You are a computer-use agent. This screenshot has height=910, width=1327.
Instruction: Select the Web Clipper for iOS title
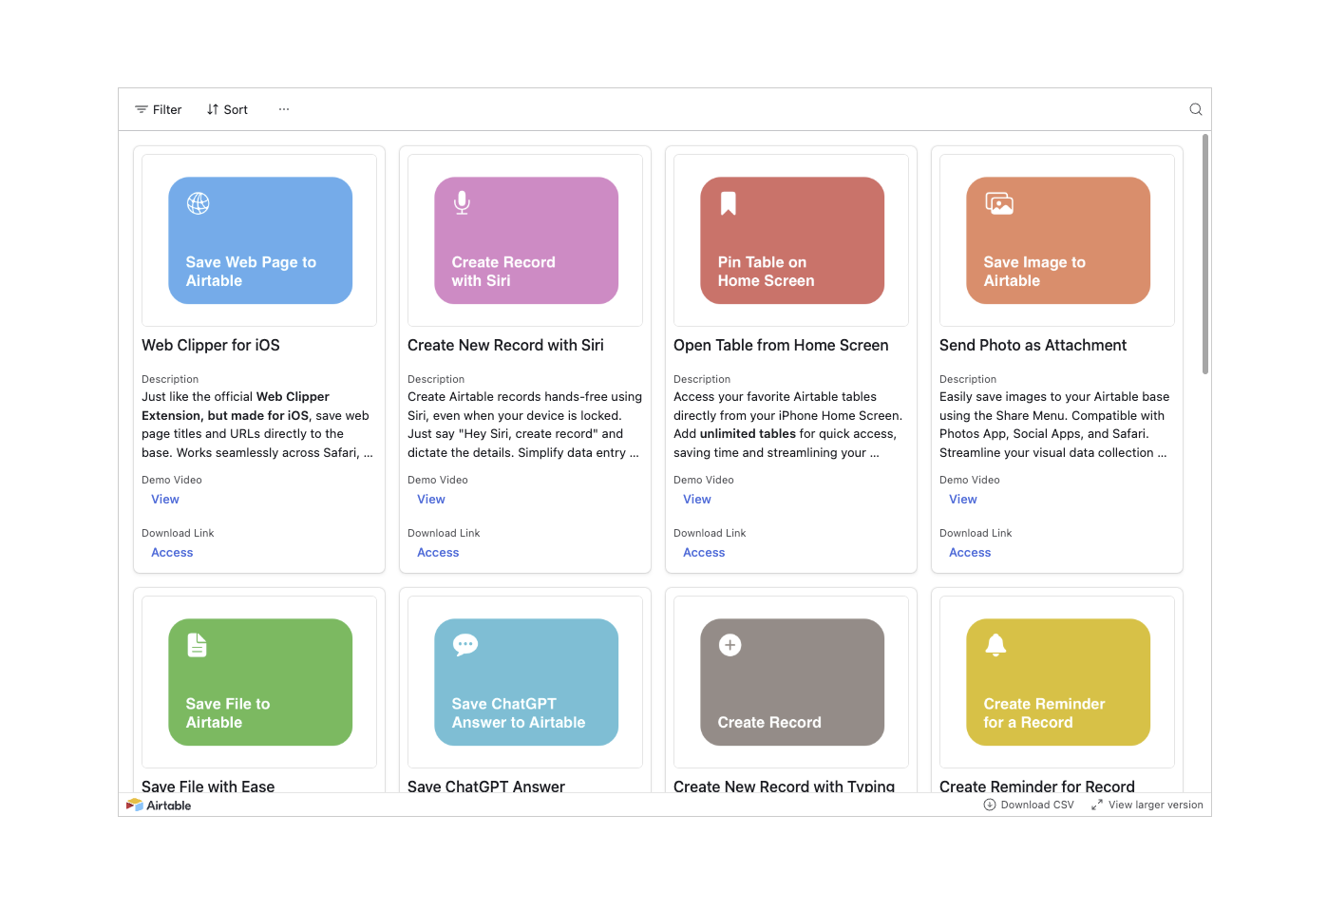point(211,346)
